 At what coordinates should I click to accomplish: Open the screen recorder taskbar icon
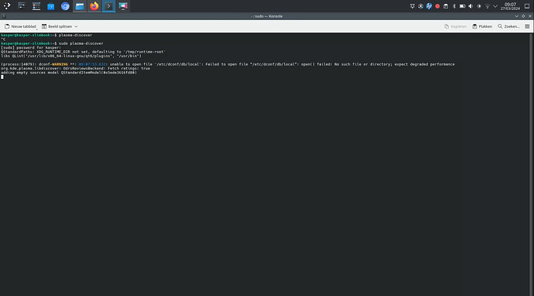[x=123, y=6]
